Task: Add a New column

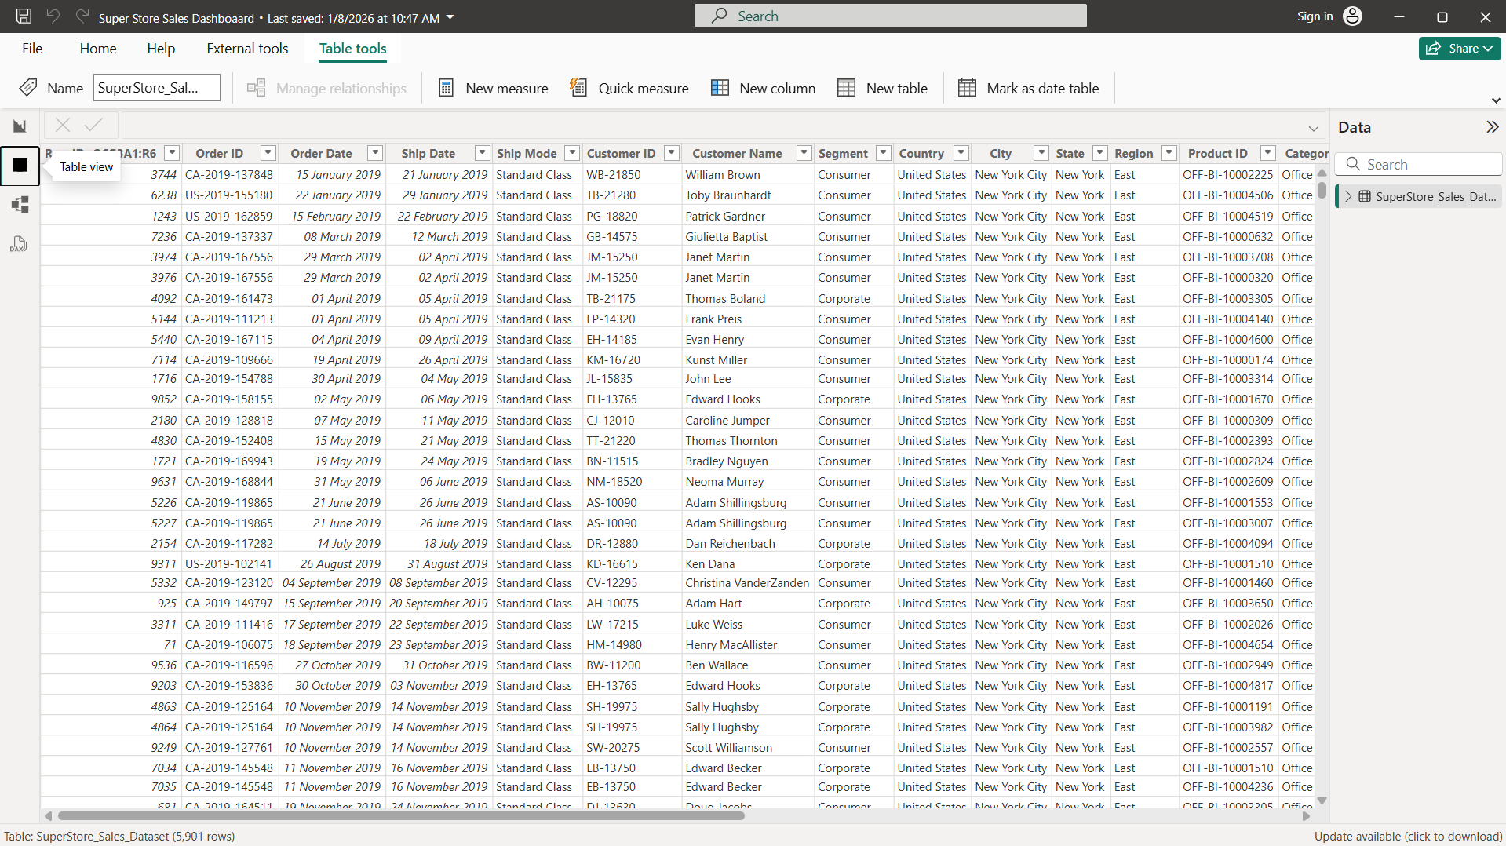Action: click(763, 89)
